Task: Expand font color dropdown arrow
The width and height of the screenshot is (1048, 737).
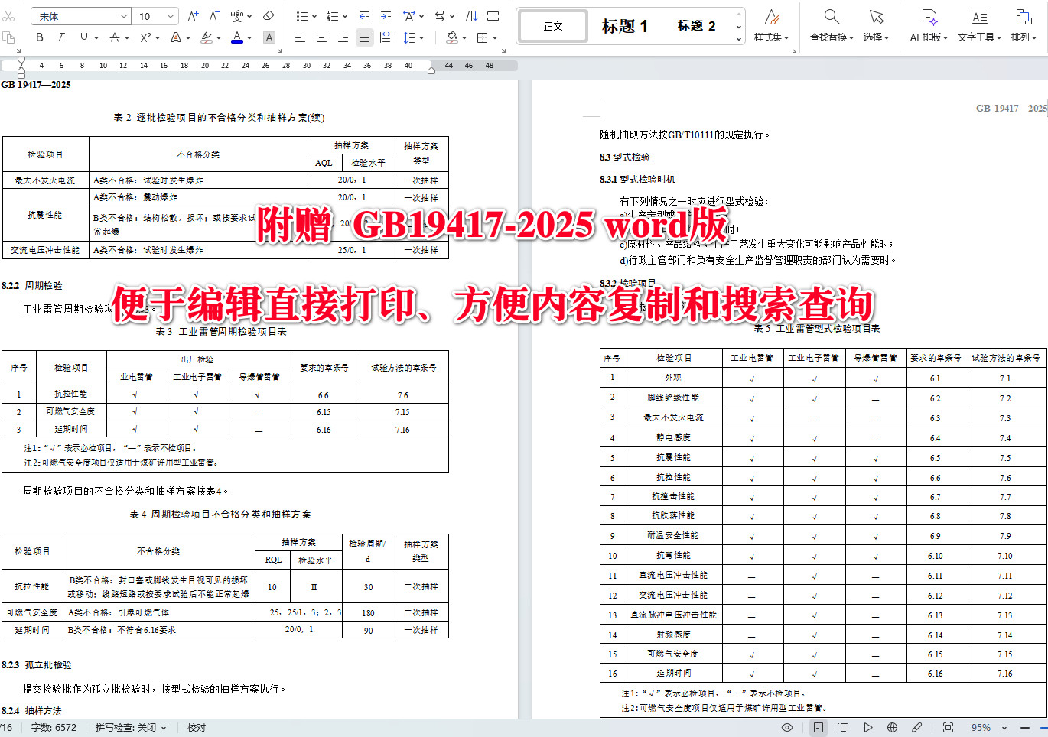Action: coord(249,37)
